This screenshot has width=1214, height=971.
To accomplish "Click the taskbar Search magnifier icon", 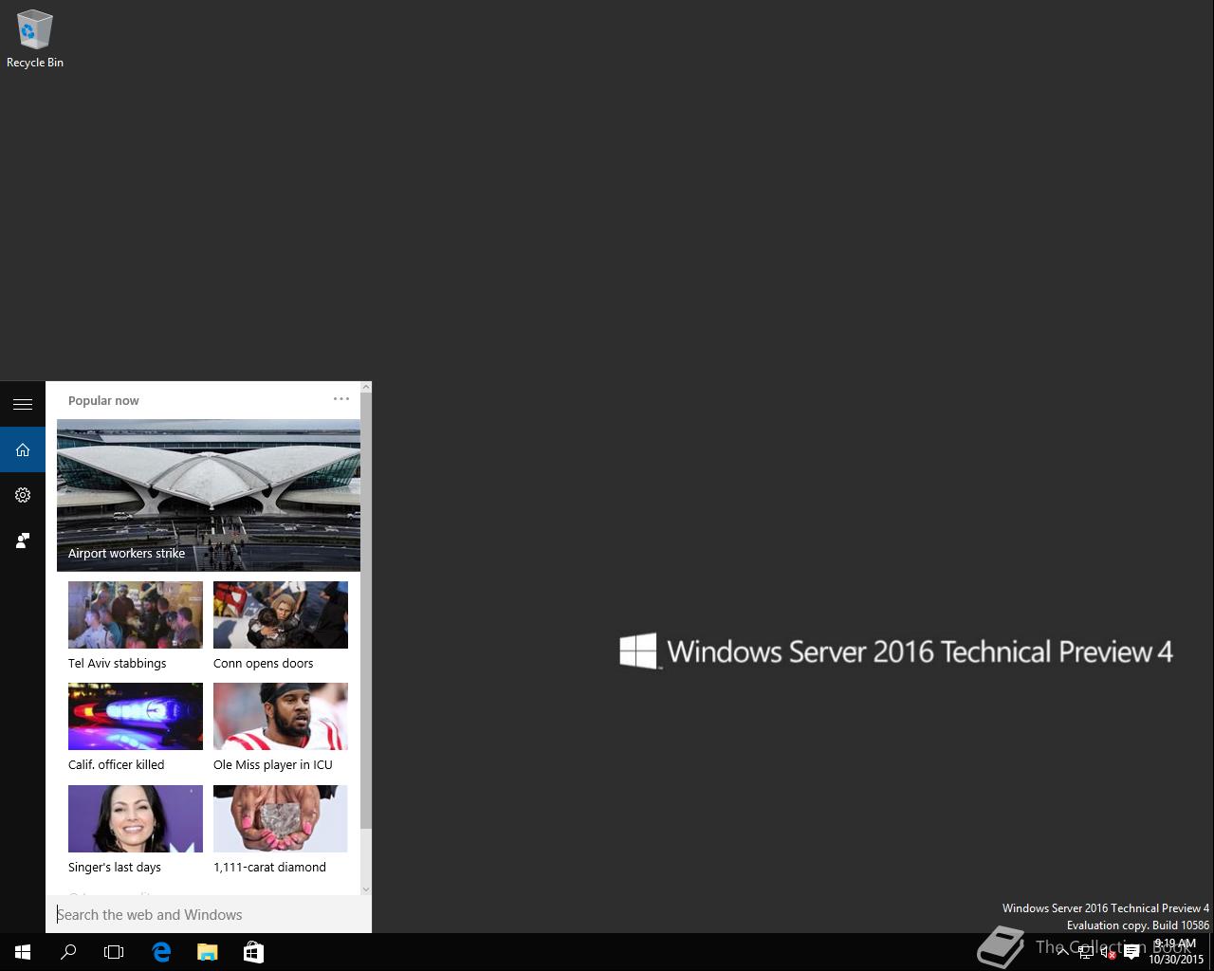I will click(68, 952).
